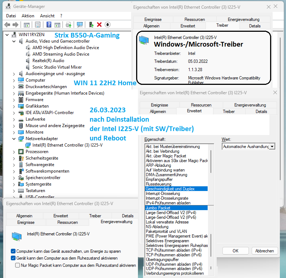Click the blue Help question mark icon
Screen dimensions: 286x278
pos(49,25)
